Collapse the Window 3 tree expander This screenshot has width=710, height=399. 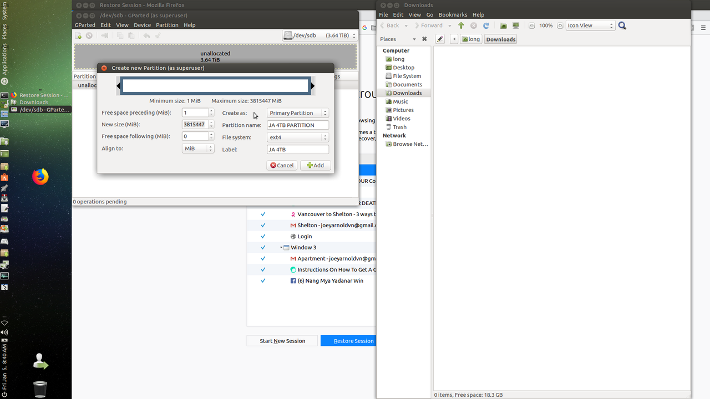281,247
